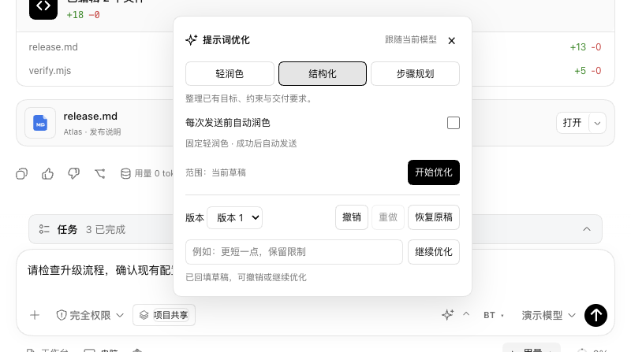
Task: Collapse the 任务 panel with chevron
Action: pyautogui.click(x=587, y=229)
